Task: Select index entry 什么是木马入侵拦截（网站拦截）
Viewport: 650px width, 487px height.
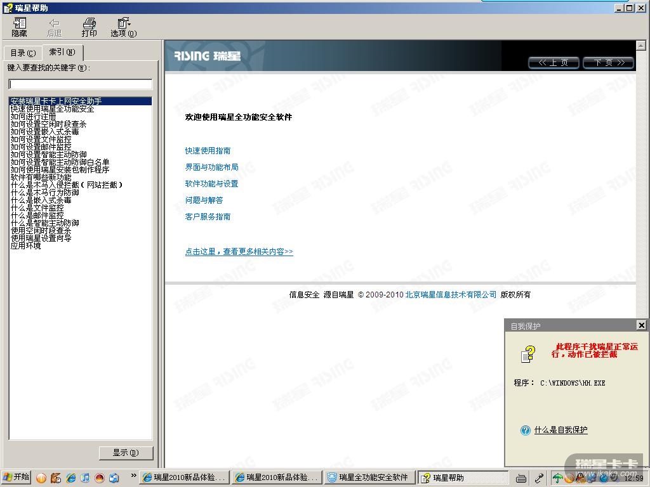Action: click(x=67, y=185)
